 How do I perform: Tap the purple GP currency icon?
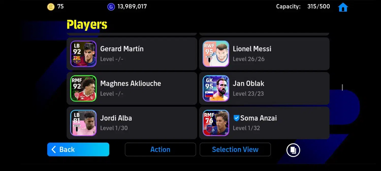pos(111,7)
